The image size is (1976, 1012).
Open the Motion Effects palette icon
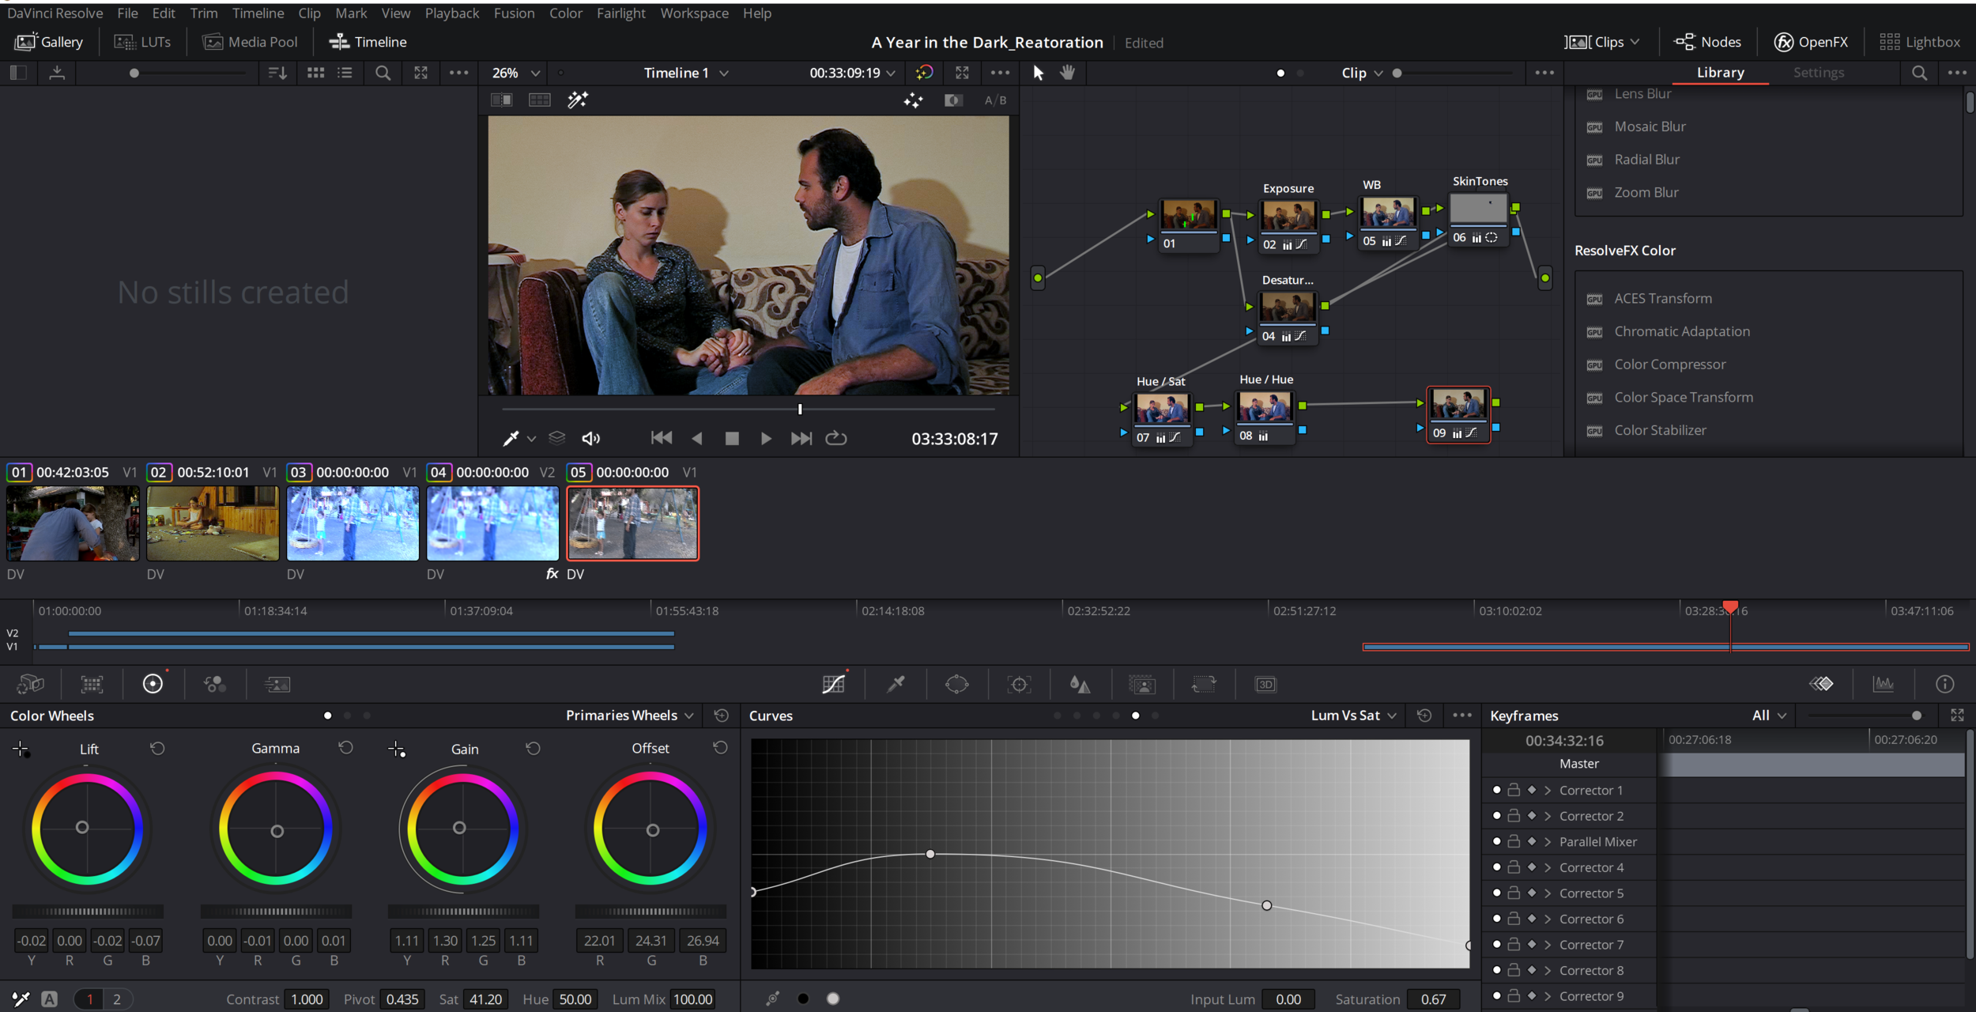pyautogui.click(x=277, y=684)
